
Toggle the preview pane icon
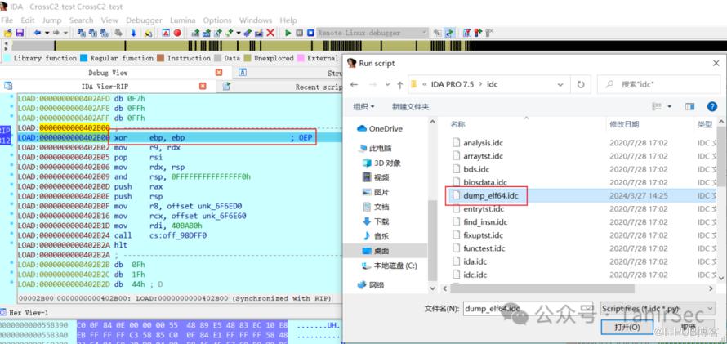[x=690, y=106]
